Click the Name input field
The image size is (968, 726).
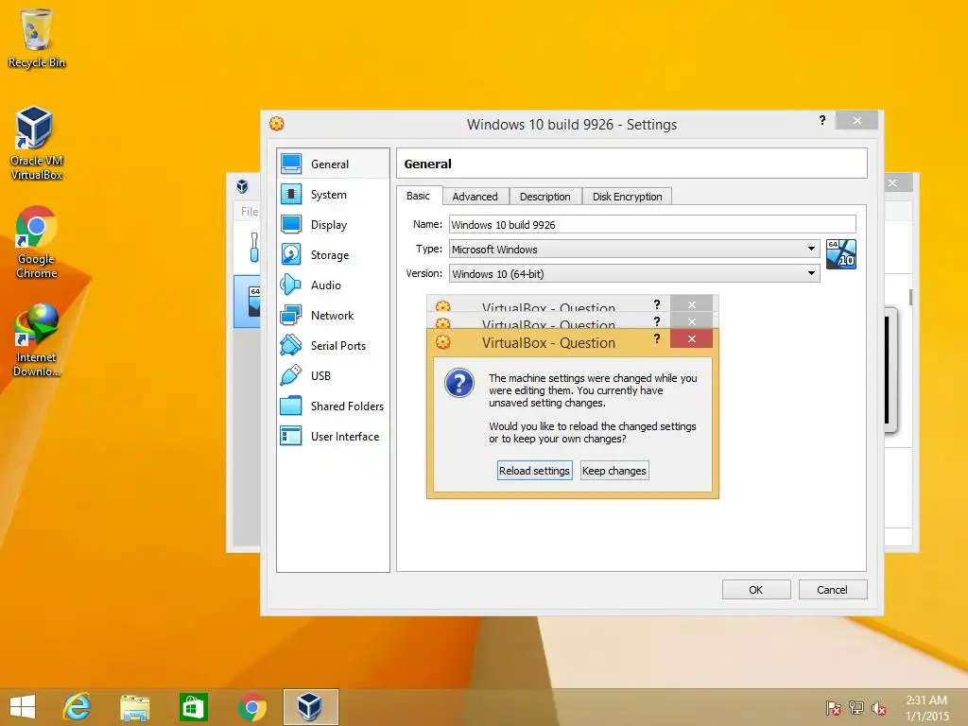(652, 225)
